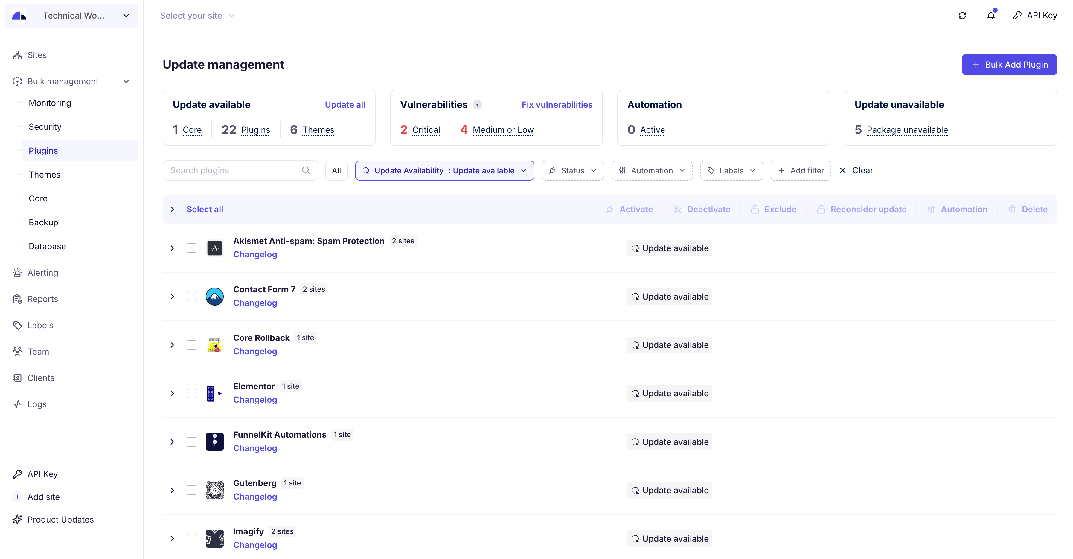This screenshot has width=1073, height=559.
Task: Click the header API Key button
Action: click(x=1035, y=16)
